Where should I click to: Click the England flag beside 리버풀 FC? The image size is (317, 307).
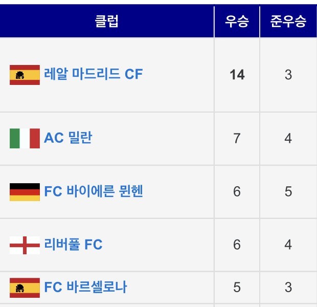25,245
